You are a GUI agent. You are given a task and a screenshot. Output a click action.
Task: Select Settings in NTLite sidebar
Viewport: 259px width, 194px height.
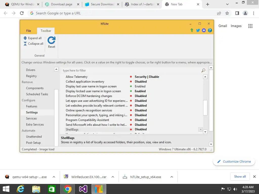[x=32, y=112]
